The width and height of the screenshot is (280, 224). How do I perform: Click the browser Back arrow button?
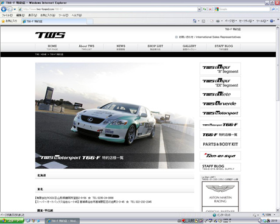(x=4, y=9)
